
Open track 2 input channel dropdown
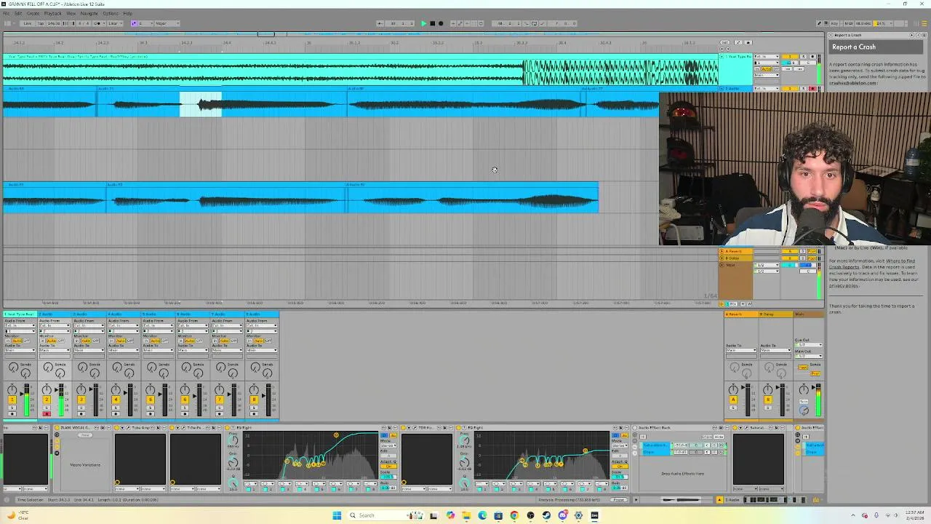coord(55,331)
